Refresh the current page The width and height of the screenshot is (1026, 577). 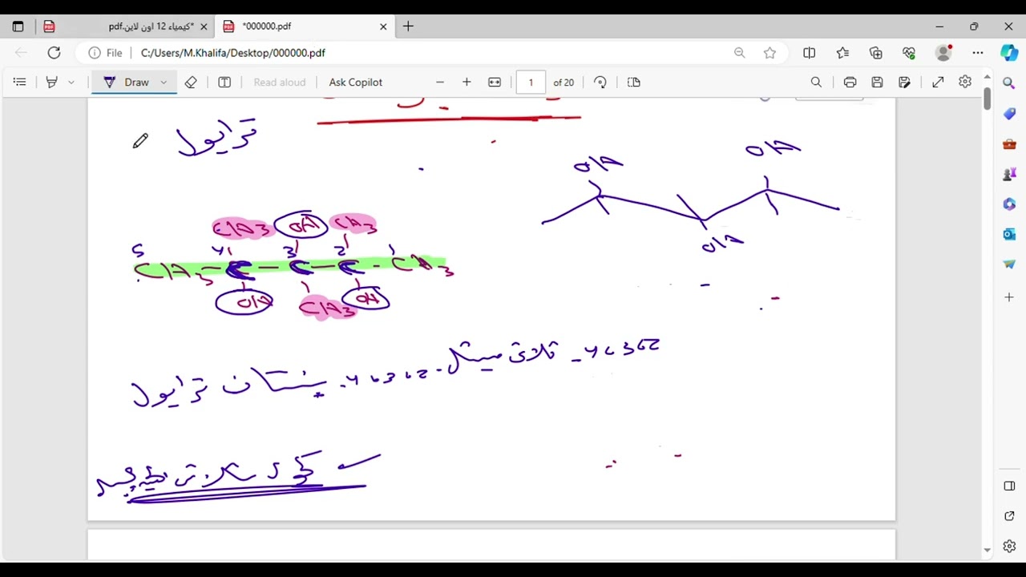[x=54, y=53]
